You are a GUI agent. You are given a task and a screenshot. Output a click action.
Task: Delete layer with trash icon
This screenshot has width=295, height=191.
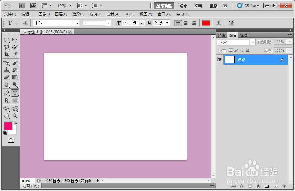coord(284,186)
